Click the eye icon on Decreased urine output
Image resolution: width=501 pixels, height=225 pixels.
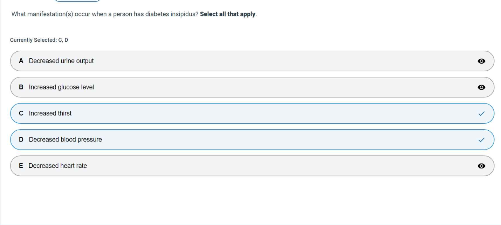tap(481, 61)
